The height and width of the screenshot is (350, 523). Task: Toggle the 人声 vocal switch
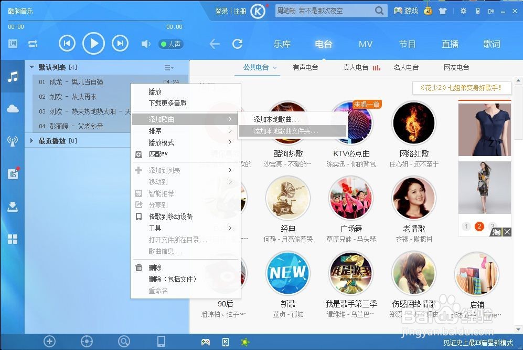170,44
